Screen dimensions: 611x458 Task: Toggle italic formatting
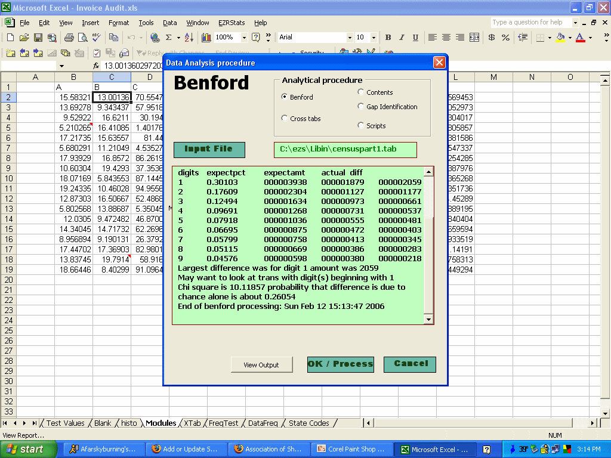pos(402,38)
